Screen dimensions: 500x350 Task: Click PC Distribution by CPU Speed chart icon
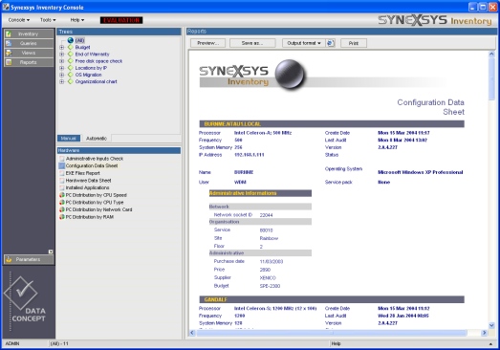pos(62,195)
